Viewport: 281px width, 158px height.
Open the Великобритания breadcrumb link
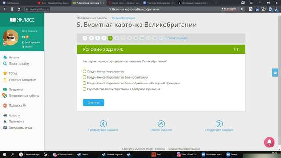coord(123,18)
